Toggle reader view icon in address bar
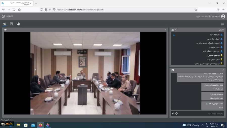Screen dimensions: 227x128 point(54,10)
